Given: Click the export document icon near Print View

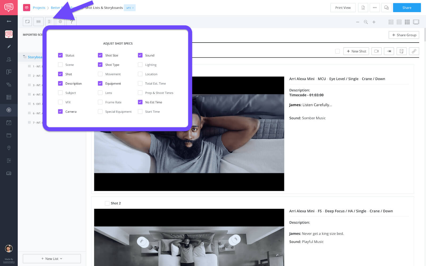Looking at the screenshot, I should tap(363, 8).
